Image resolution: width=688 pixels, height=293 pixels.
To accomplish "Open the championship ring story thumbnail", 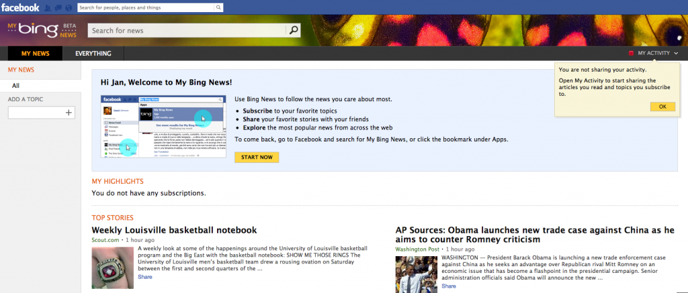I will coord(113,268).
